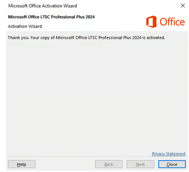Click "2024" in the bold product heading

[90, 17]
